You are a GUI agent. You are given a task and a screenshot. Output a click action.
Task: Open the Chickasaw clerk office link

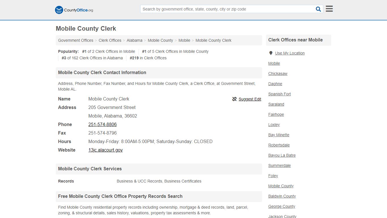pyautogui.click(x=278, y=74)
